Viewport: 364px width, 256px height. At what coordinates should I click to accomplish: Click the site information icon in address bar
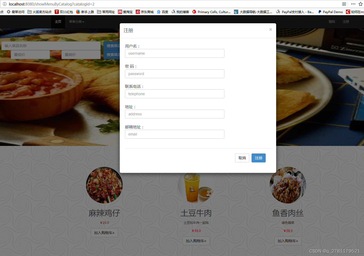[5, 4]
